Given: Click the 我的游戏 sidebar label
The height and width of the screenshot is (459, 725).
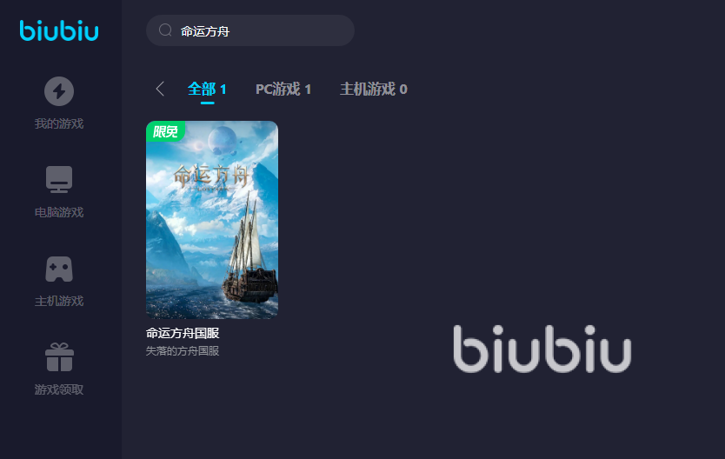Looking at the screenshot, I should (59, 124).
